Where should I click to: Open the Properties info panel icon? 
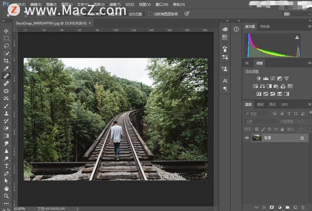pyautogui.click(x=236, y=29)
